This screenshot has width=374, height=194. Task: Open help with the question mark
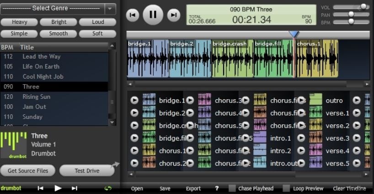[x=217, y=188]
